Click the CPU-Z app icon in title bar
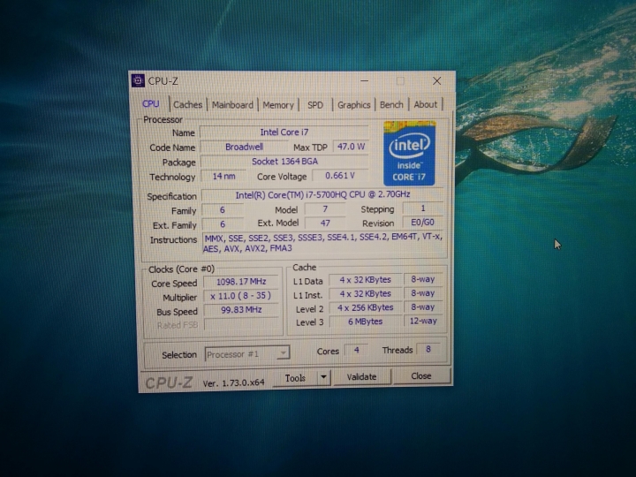 (x=138, y=80)
